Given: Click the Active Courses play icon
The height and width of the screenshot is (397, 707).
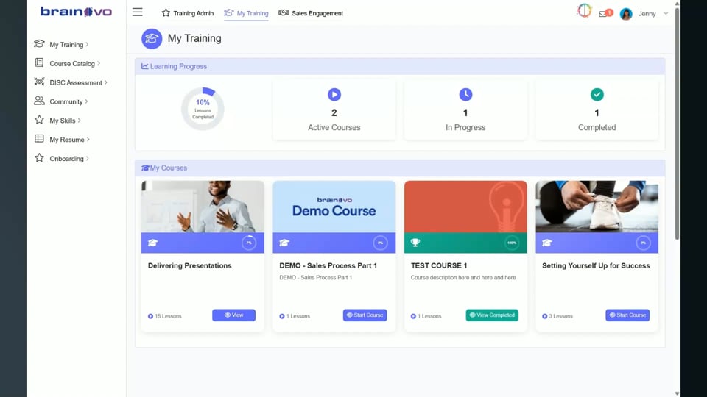Looking at the screenshot, I should tap(334, 95).
